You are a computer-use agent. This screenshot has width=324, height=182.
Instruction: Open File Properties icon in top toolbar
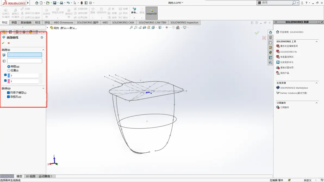pos(86,3)
